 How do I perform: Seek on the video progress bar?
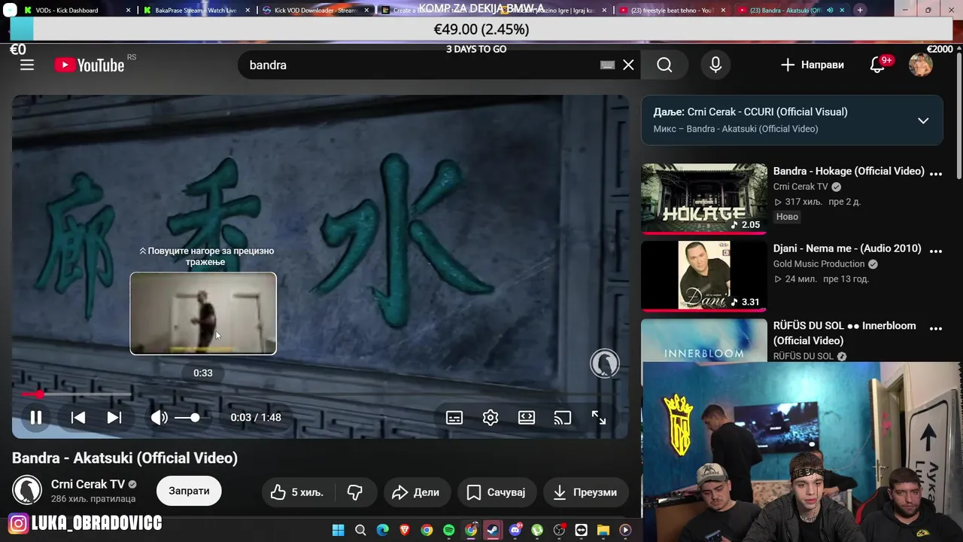point(320,394)
